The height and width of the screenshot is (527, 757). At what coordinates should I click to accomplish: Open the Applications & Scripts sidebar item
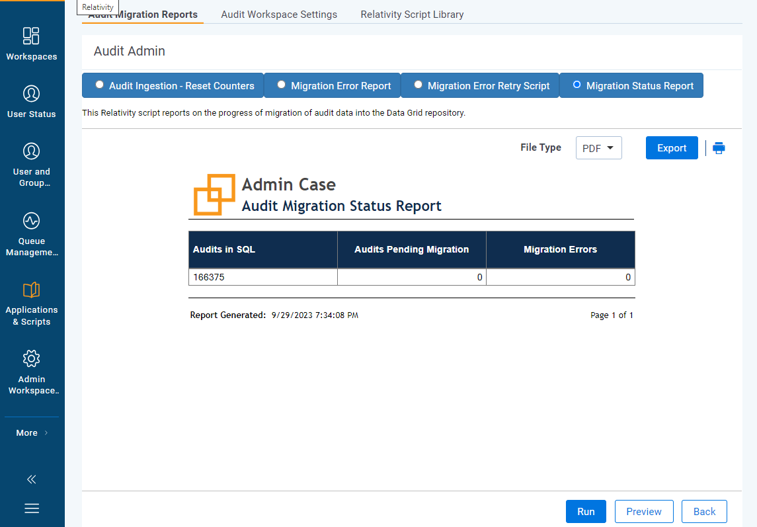pyautogui.click(x=31, y=304)
